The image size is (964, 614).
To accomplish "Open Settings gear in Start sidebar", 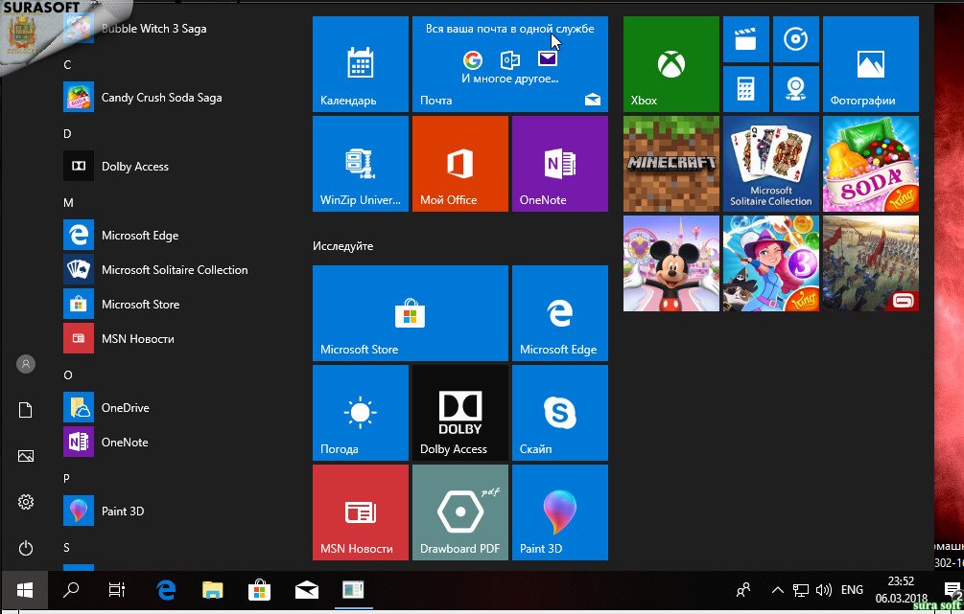I will click(26, 502).
